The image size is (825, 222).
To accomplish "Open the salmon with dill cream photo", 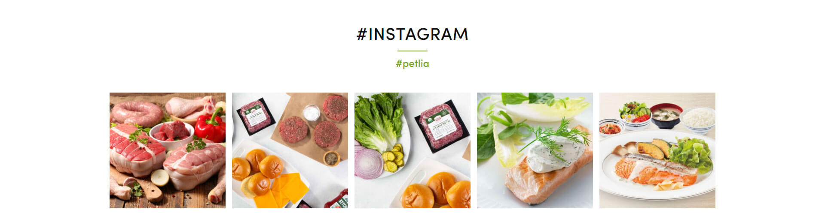I will point(535,150).
